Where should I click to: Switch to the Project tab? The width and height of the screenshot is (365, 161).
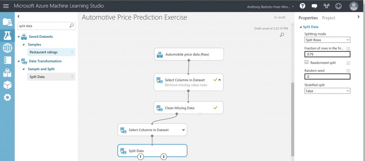pos(328,18)
